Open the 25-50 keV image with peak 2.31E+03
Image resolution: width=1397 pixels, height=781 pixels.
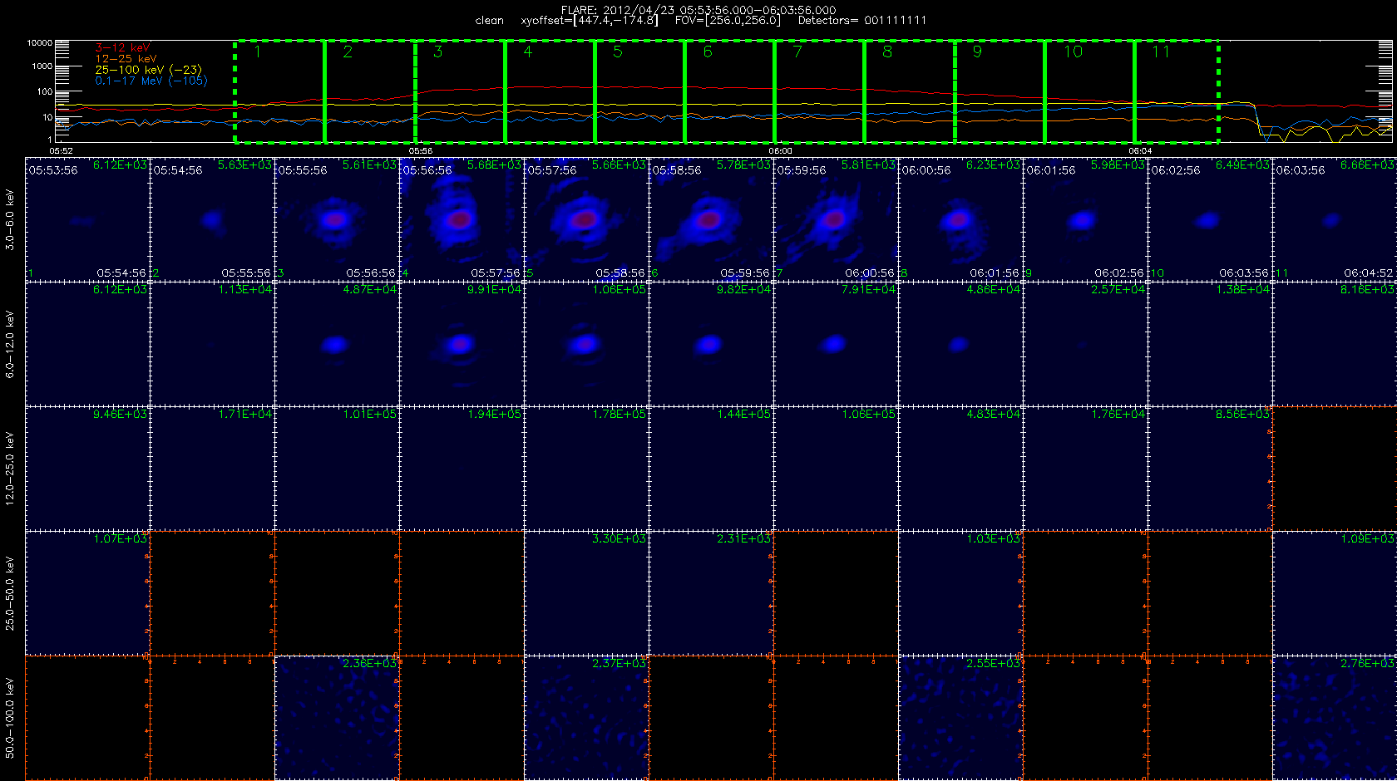click(711, 593)
